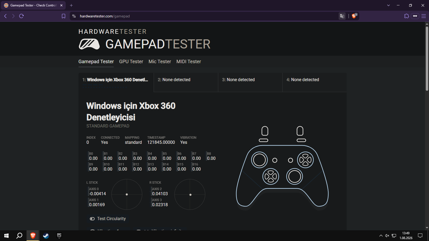This screenshot has height=241, width=429.
Task: Open the network tray icon
Action: (x=394, y=236)
